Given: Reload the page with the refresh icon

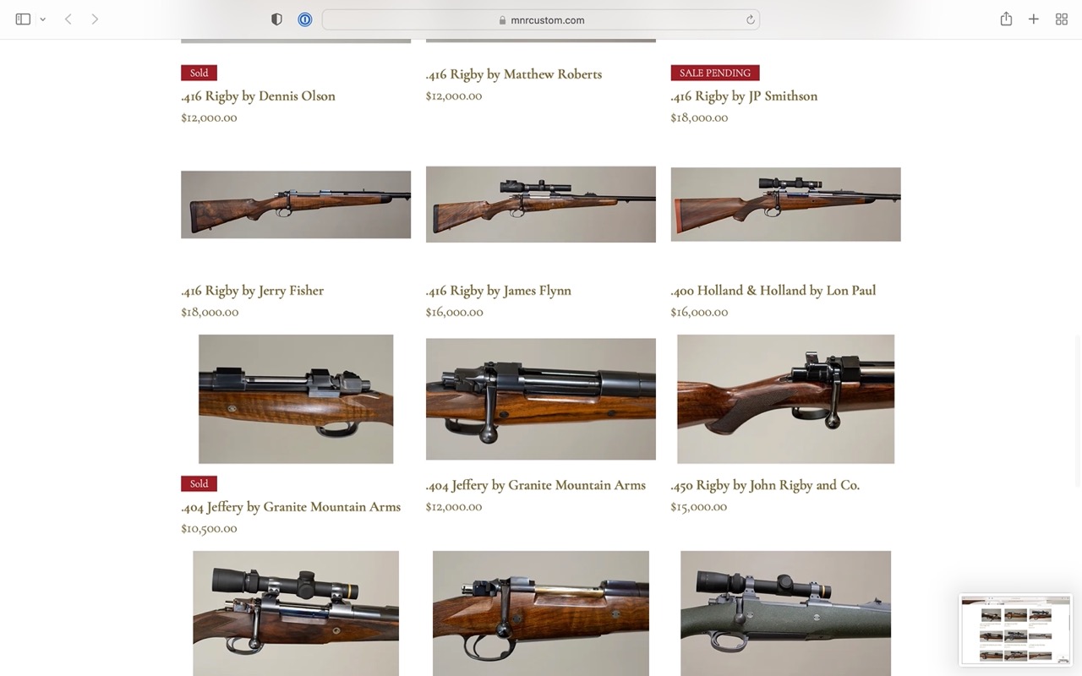Looking at the screenshot, I should pyautogui.click(x=750, y=20).
